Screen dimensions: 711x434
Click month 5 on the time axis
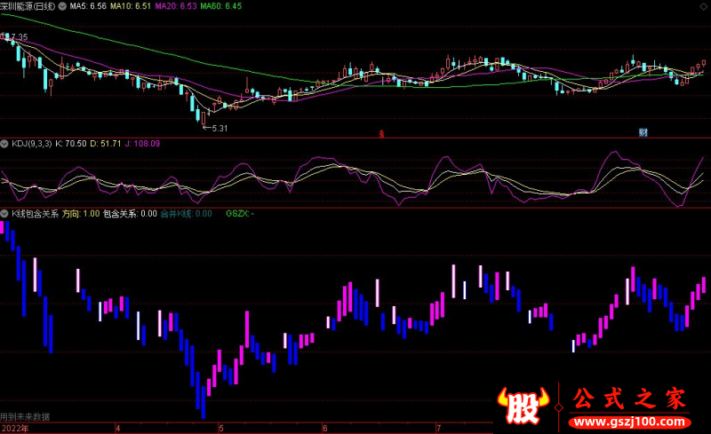pyautogui.click(x=220, y=428)
